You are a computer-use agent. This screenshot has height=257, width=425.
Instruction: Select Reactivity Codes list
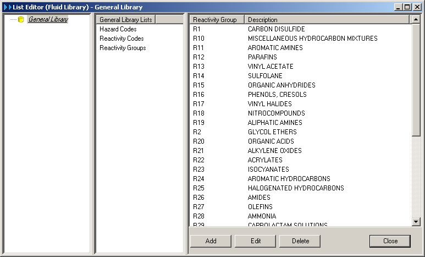122,39
